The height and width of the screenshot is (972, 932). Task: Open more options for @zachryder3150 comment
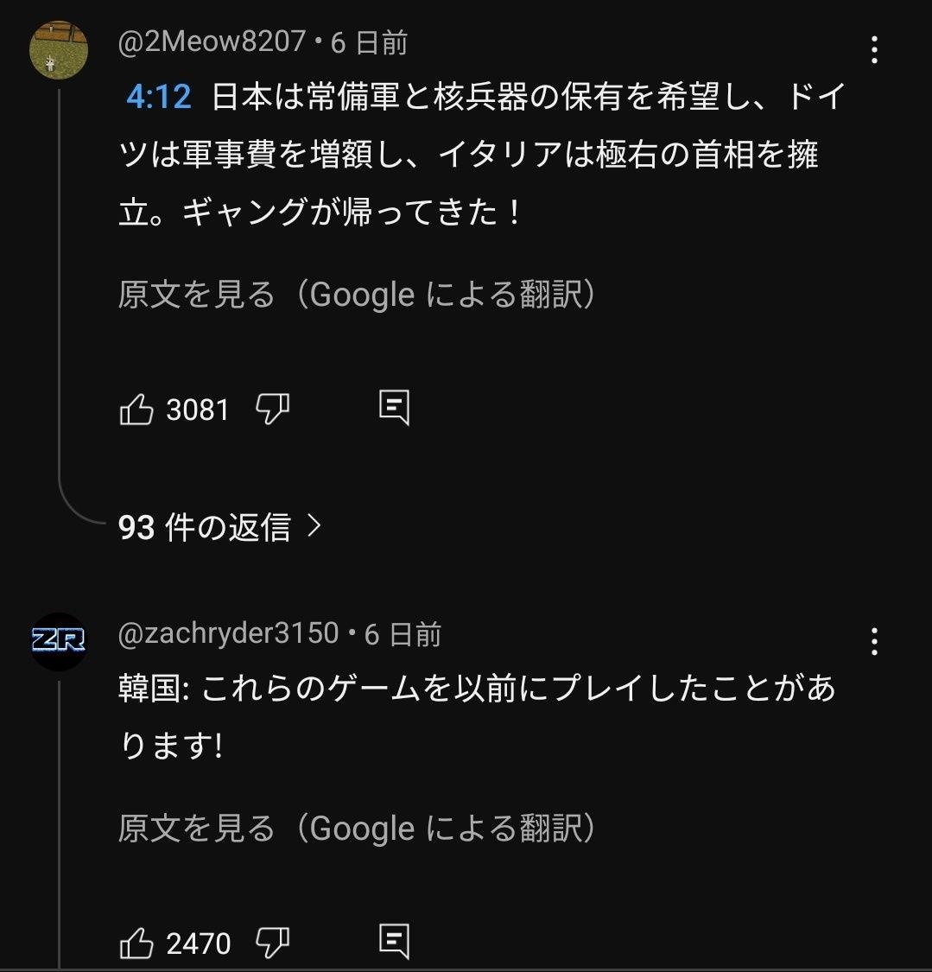(x=874, y=642)
